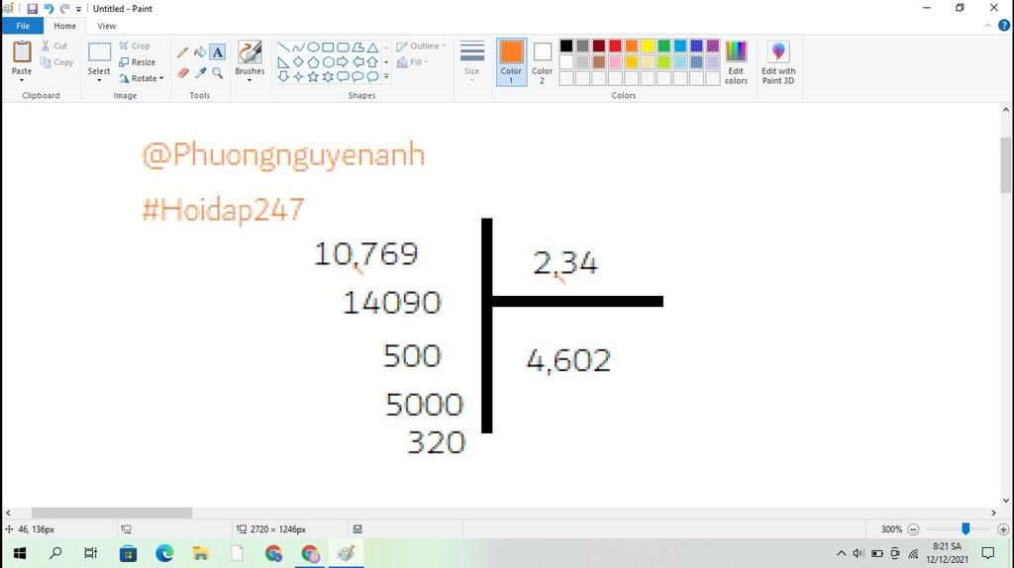Activate the Color 2 background selector
This screenshot has height=568, width=1014.
(x=542, y=62)
